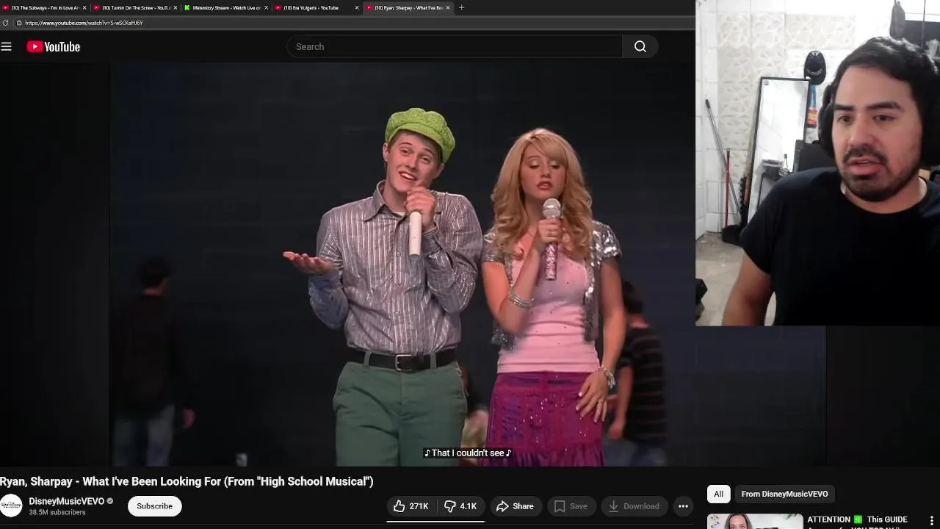The image size is (940, 529).
Task: Go to YouTube home via logo
Action: (54, 46)
